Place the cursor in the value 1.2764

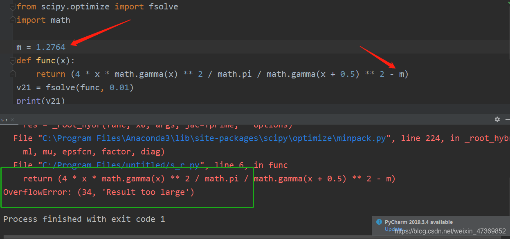point(50,47)
